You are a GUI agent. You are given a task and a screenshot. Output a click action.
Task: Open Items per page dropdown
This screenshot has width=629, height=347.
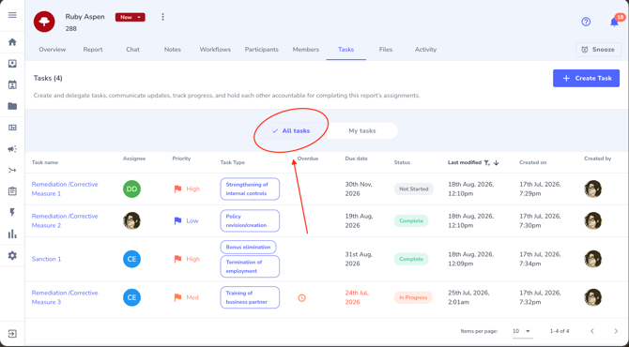(522, 331)
